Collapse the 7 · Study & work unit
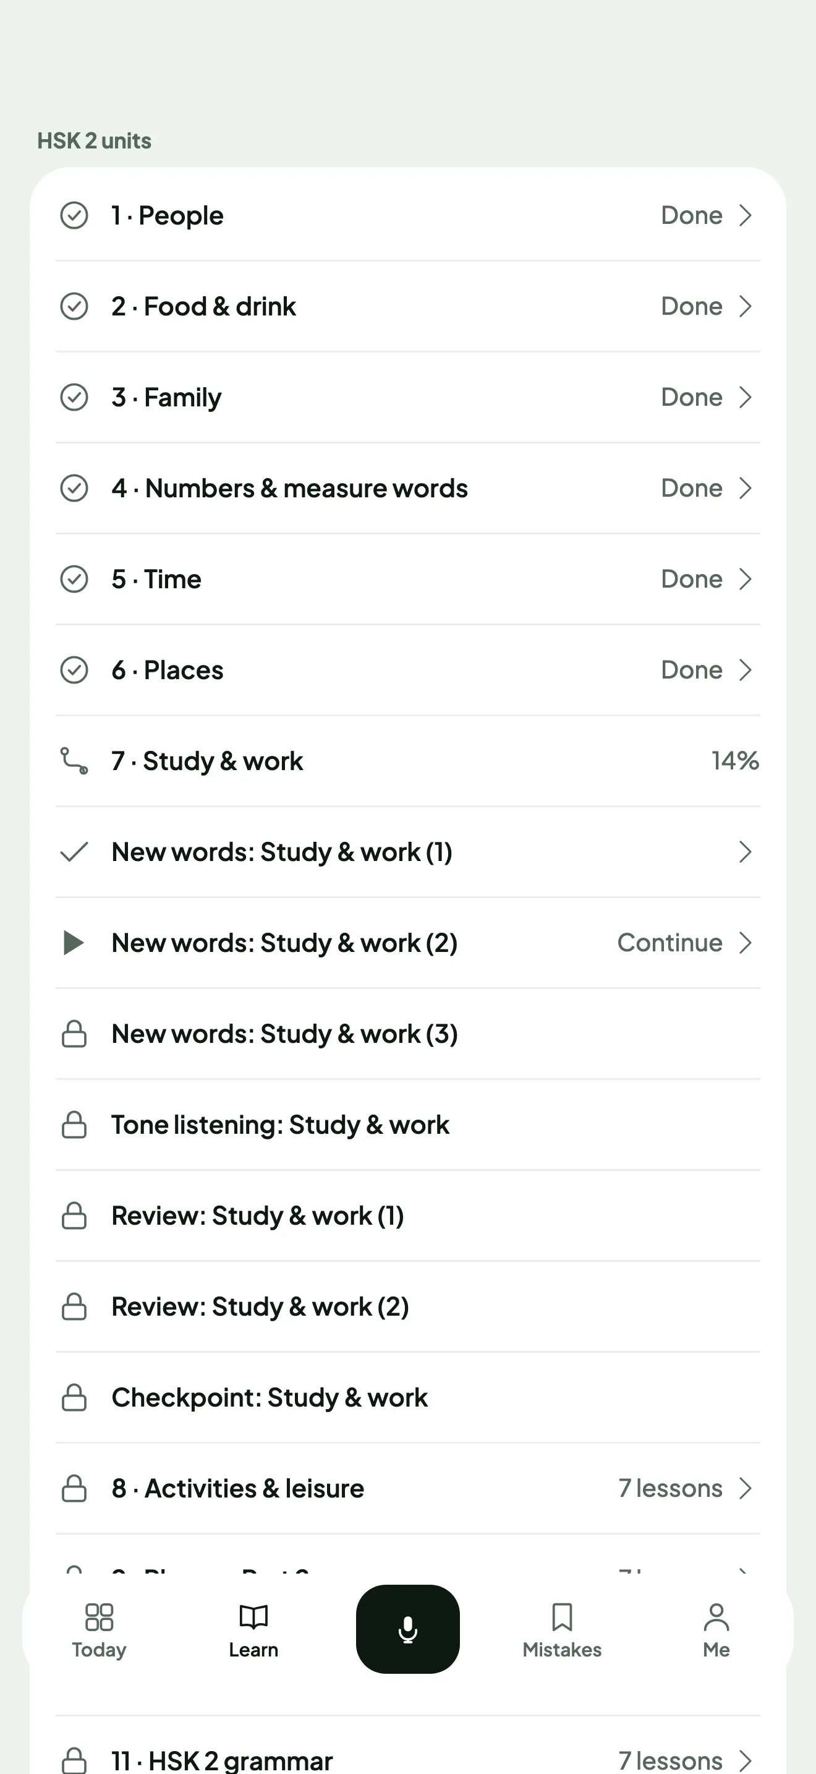The height and width of the screenshot is (1774, 816). click(x=408, y=761)
